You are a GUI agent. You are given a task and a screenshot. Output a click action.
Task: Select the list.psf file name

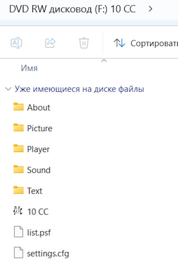(39, 232)
